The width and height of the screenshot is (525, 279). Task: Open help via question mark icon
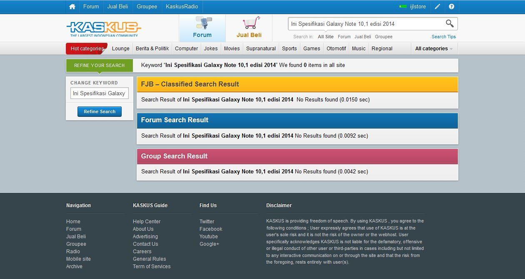pos(451,7)
